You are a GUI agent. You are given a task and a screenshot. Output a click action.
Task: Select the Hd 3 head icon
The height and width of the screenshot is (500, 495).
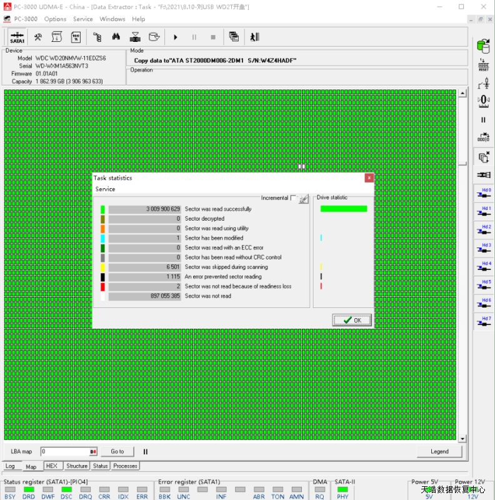483,248
